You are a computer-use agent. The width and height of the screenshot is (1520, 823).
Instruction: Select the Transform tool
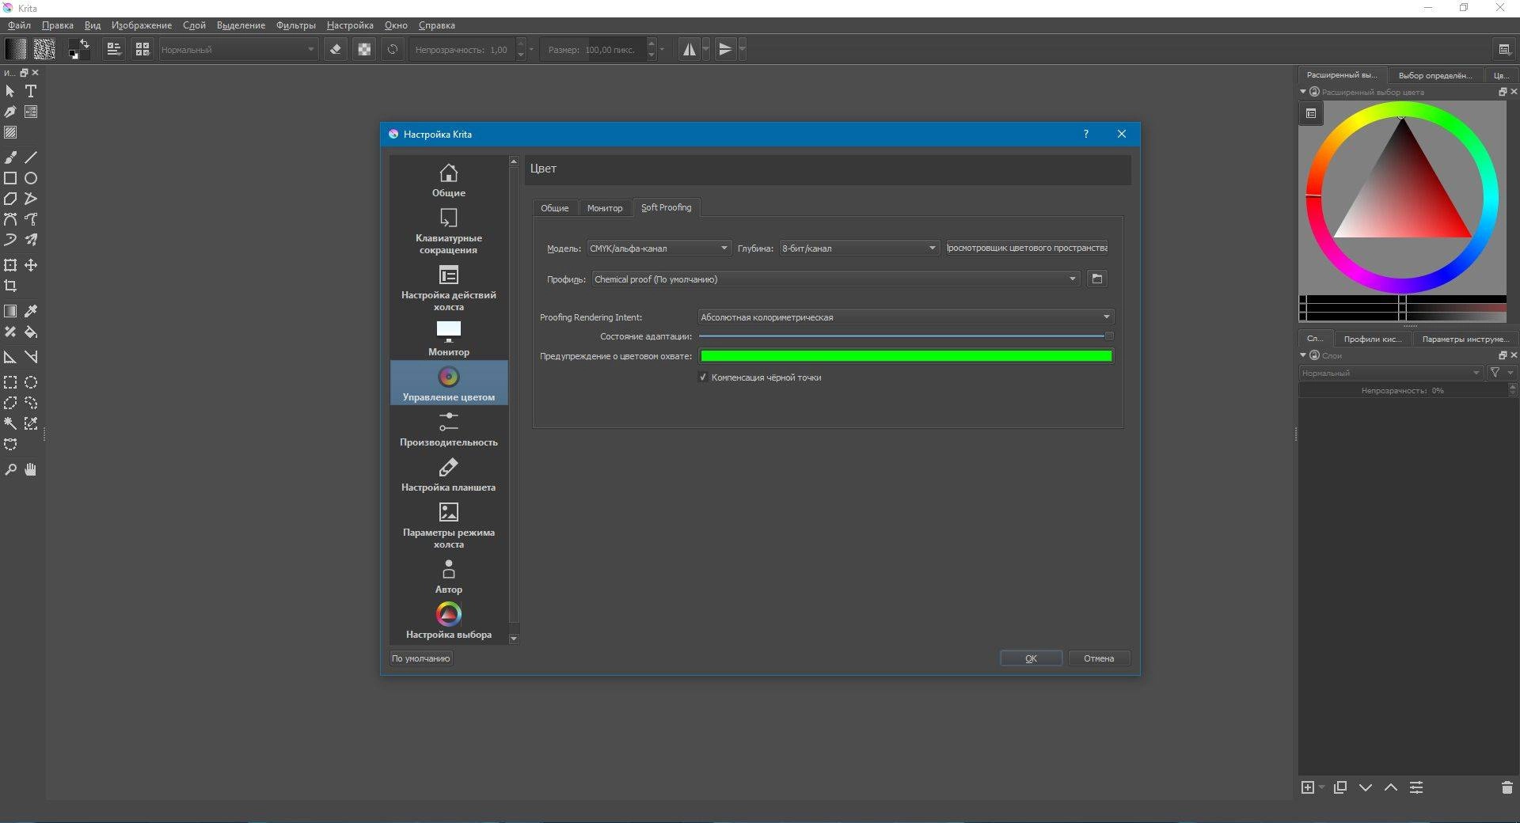tap(10, 265)
